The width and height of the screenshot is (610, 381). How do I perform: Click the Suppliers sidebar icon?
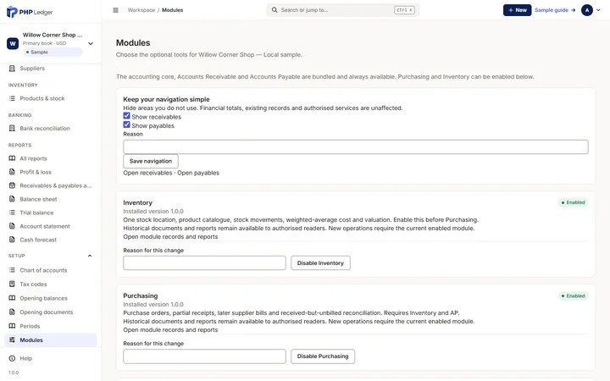click(12, 69)
